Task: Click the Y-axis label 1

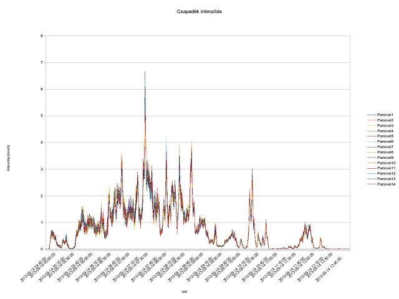Action: 41,222
